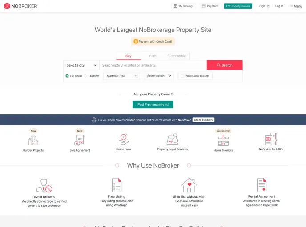Open the Pay Rent button
306x227 pixels.
point(210,6)
